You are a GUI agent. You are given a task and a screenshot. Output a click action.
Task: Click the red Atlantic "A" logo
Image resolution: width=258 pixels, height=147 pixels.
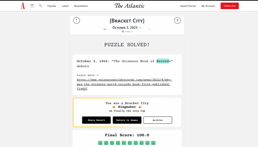(23, 6)
